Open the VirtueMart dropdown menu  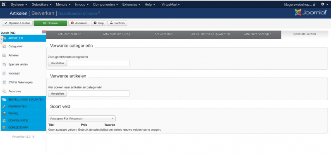click(170, 5)
